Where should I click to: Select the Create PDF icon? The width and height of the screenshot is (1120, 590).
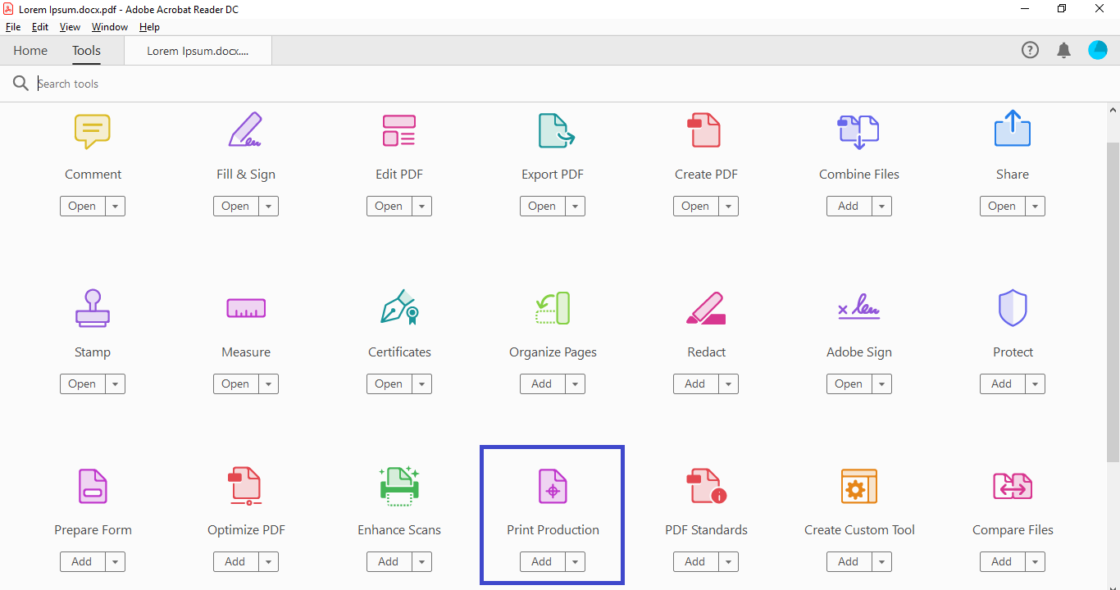(703, 130)
